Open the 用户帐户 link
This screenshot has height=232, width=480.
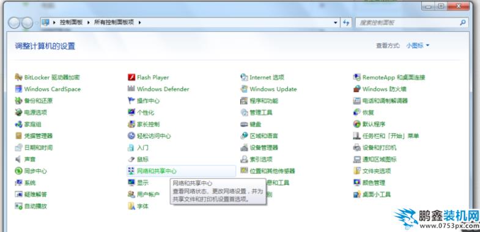[x=148, y=194]
